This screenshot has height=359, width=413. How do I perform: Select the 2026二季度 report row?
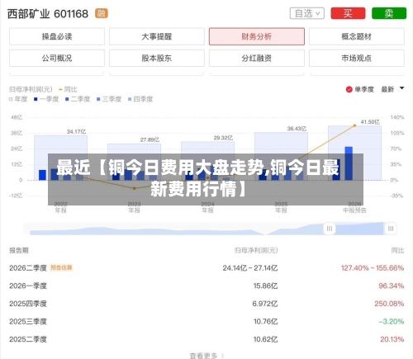(x=206, y=268)
